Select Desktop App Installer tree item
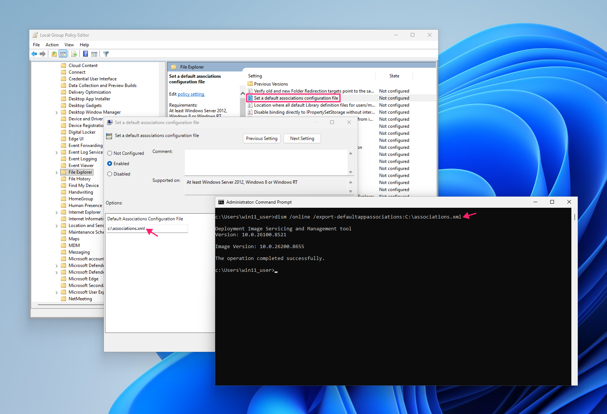 pyautogui.click(x=89, y=99)
